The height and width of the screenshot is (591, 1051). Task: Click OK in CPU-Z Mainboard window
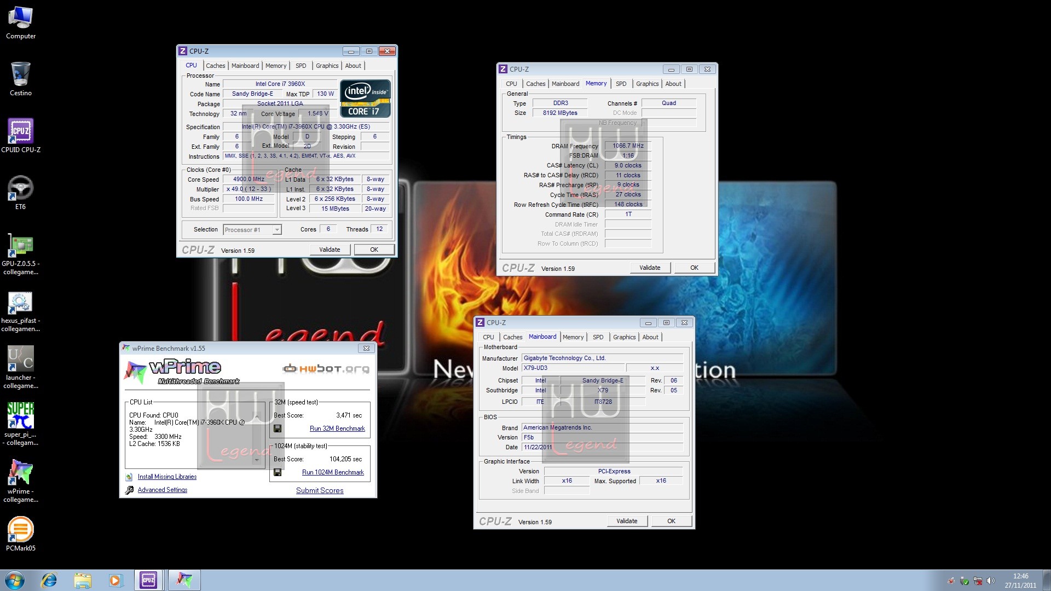pos(671,521)
